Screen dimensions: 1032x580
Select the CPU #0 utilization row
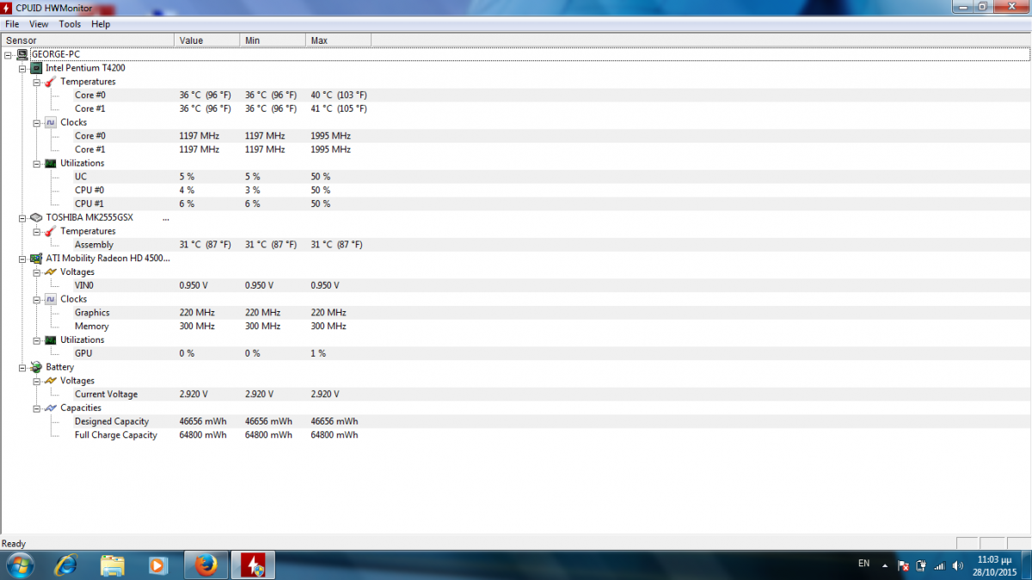516,190
